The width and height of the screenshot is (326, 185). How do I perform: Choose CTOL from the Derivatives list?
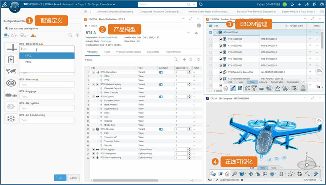47,56
